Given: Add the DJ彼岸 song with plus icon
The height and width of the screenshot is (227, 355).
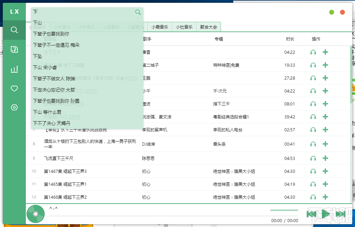Looking at the screenshot, I should point(325,144).
